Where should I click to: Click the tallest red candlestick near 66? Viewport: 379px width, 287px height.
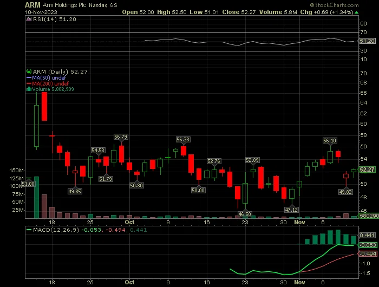[x=44, y=106]
